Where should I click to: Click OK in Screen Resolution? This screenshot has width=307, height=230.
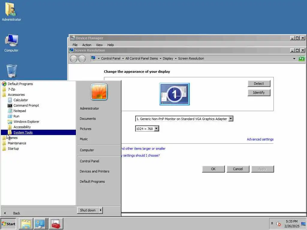coord(213,169)
